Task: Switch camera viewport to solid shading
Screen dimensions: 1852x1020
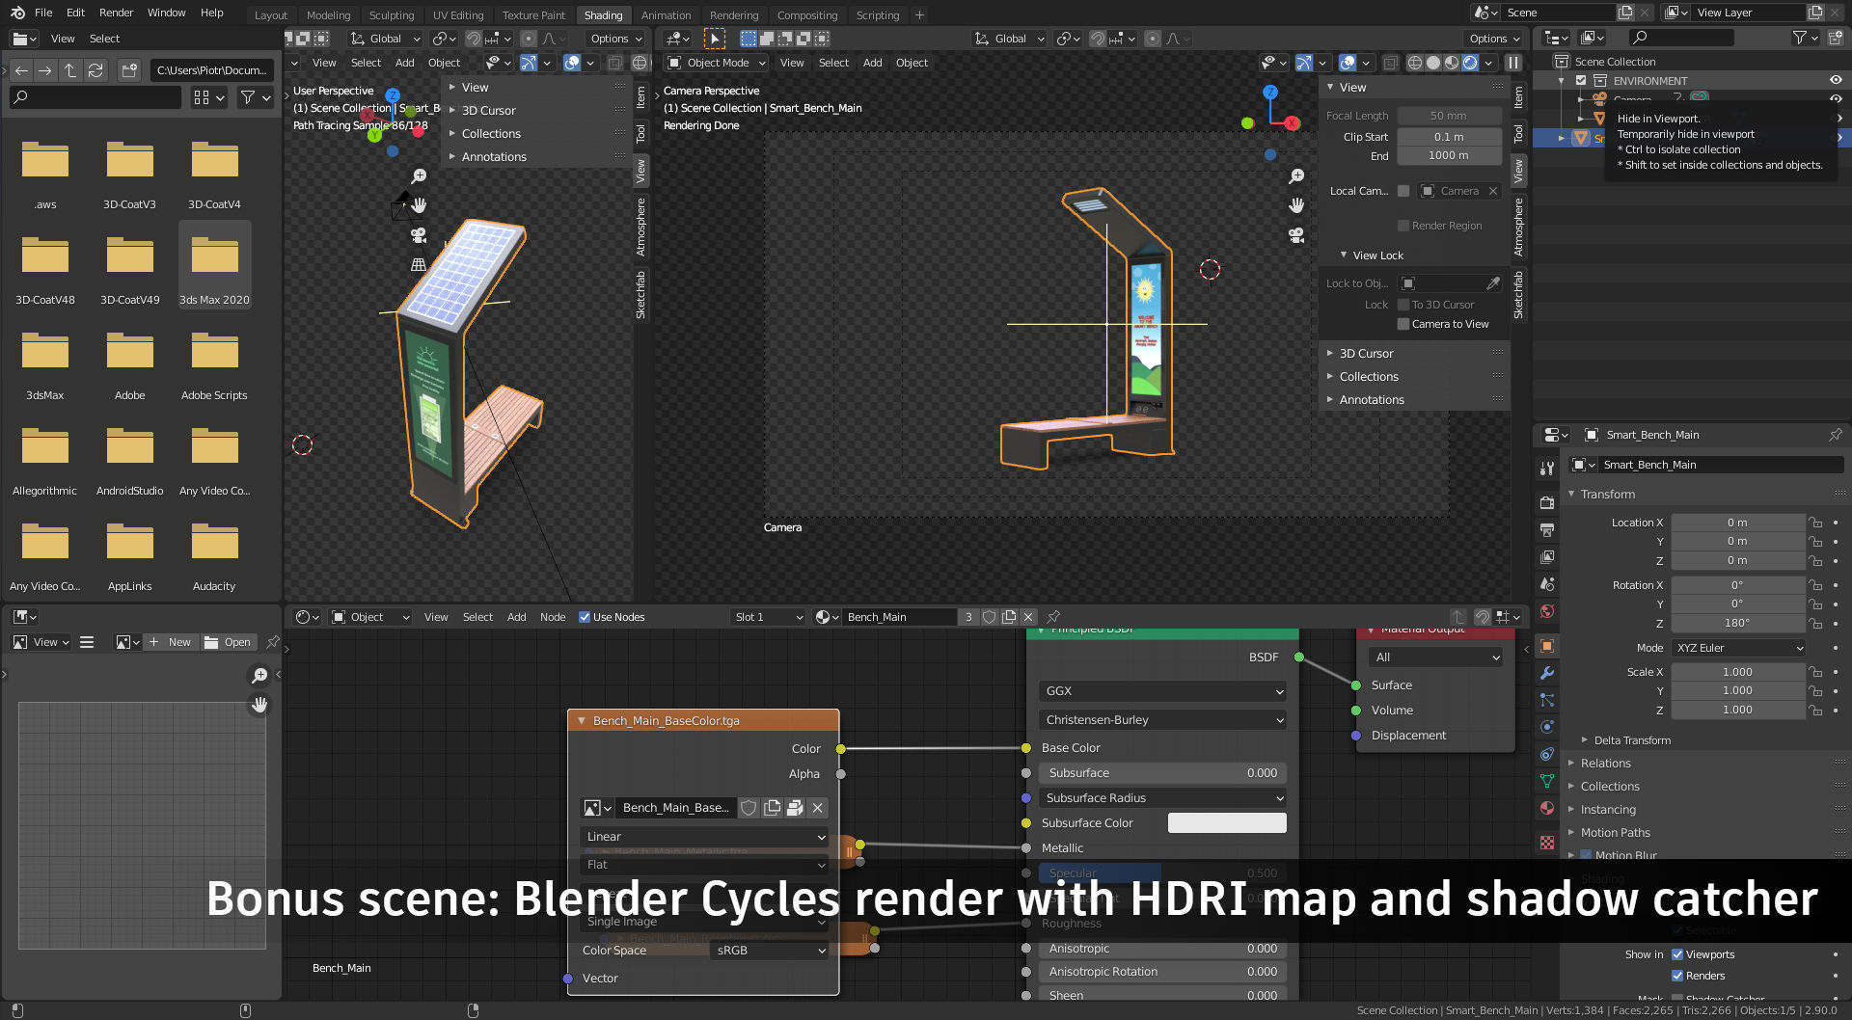Action: [x=1433, y=63]
